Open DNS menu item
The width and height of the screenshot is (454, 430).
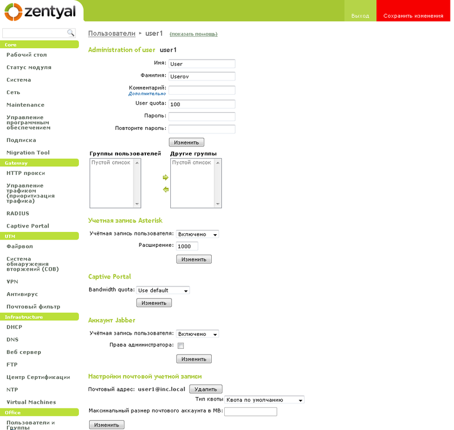tap(12, 339)
